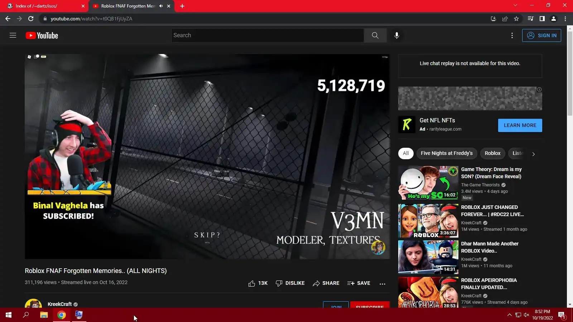Open ROBLOX APEIROPHOBIA video thumbnail
573x322 pixels.
tap(428, 292)
